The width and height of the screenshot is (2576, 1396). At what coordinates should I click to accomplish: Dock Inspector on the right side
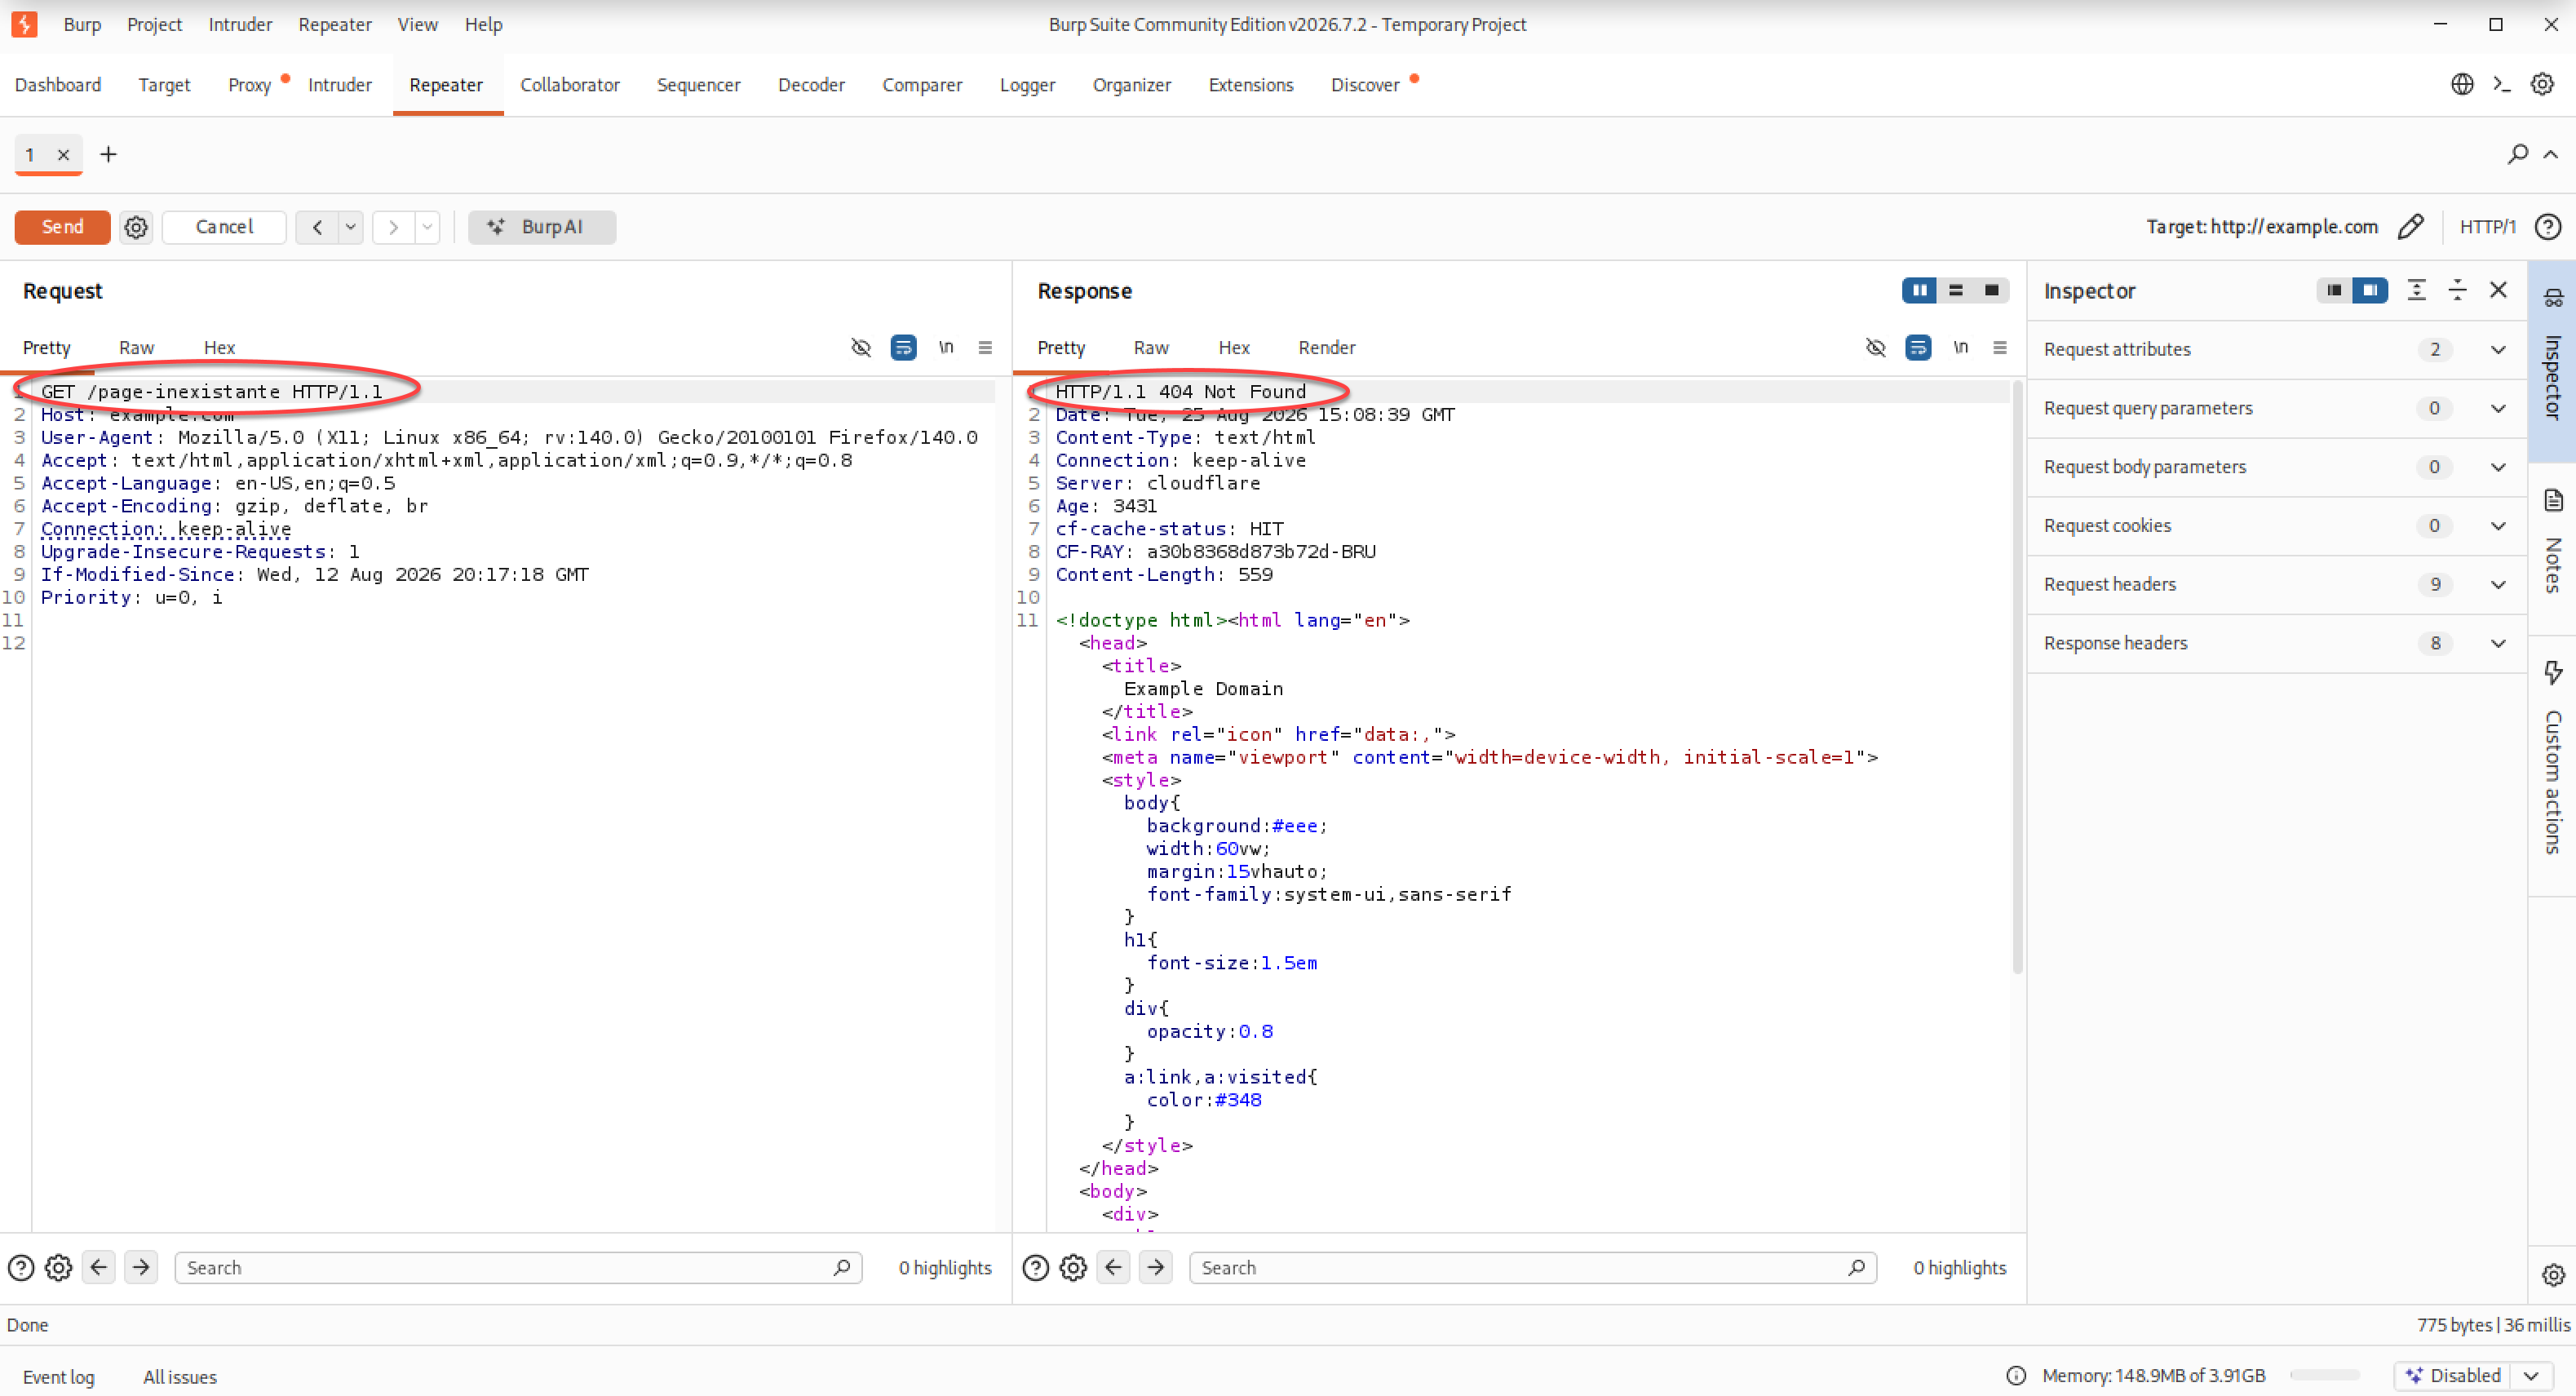[x=2370, y=290]
